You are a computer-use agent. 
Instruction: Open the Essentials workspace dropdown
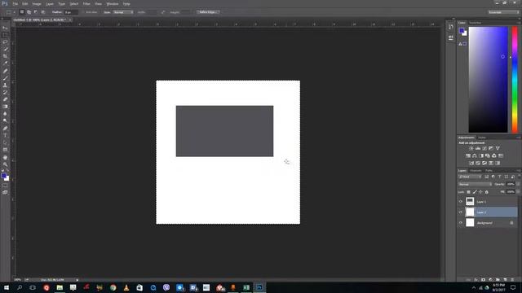pyautogui.click(x=503, y=12)
